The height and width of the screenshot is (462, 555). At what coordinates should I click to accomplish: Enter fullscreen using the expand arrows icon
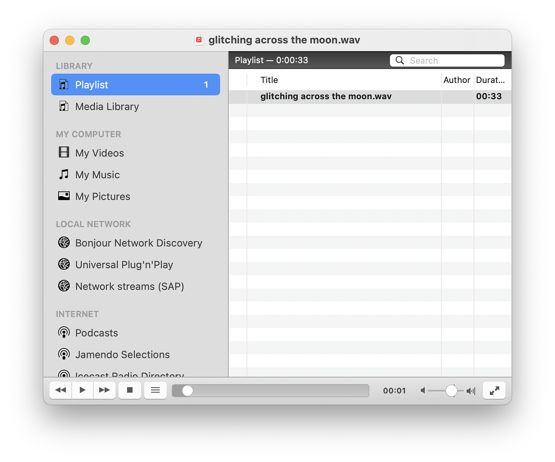494,391
